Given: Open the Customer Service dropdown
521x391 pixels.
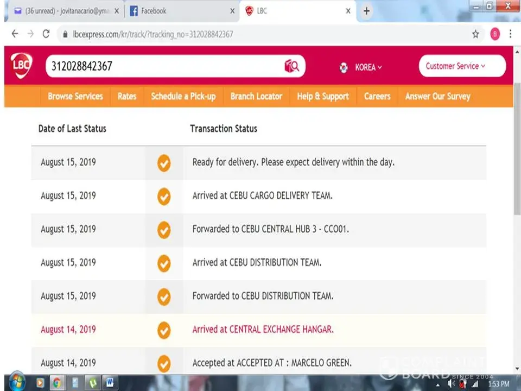Looking at the screenshot, I should 462,66.
